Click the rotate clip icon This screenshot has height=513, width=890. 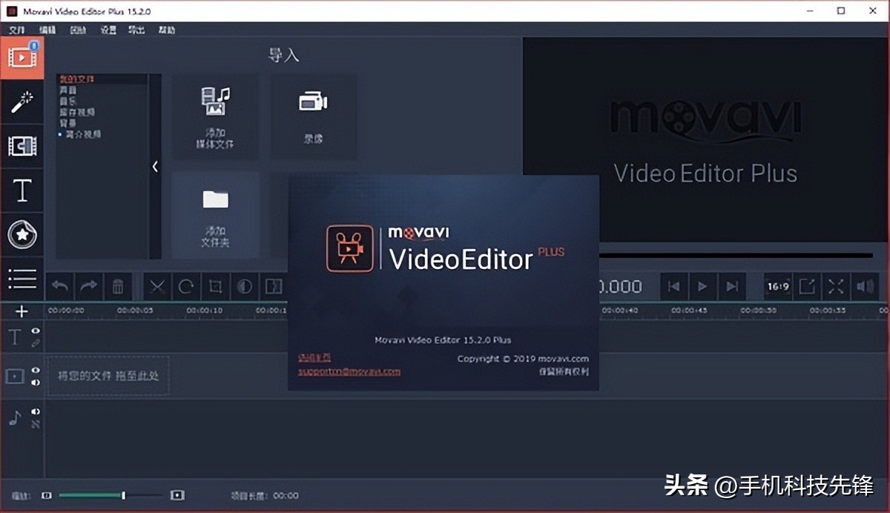pos(185,286)
